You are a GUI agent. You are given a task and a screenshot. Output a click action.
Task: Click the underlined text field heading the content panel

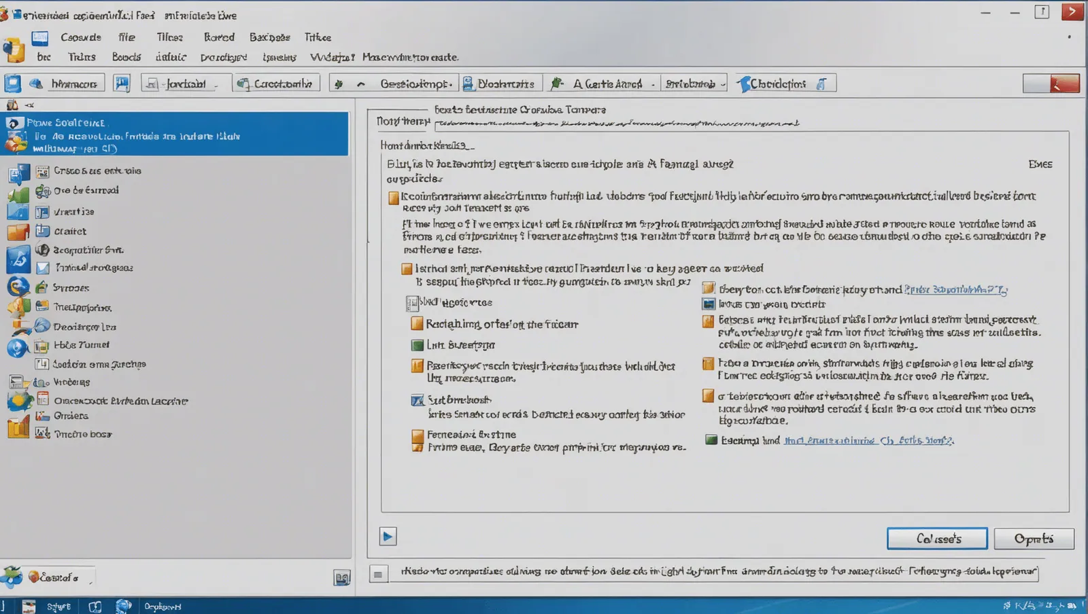tap(617, 123)
